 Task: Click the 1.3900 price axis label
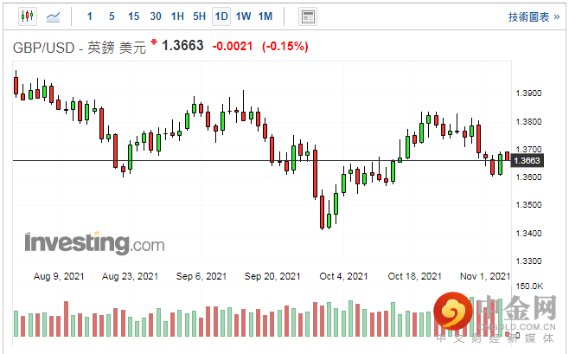point(527,93)
